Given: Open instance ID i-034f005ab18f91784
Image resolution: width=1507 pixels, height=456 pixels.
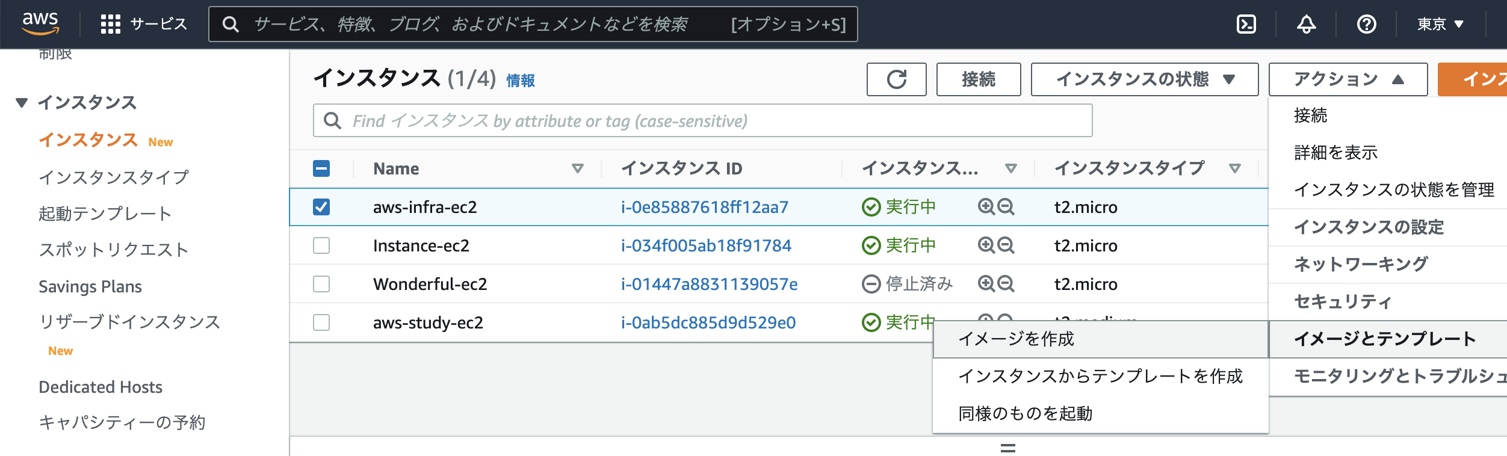Looking at the screenshot, I should pos(706,245).
